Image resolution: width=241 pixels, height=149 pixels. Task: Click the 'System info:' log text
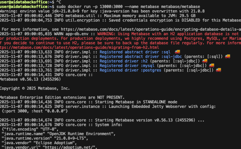tap(108, 125)
